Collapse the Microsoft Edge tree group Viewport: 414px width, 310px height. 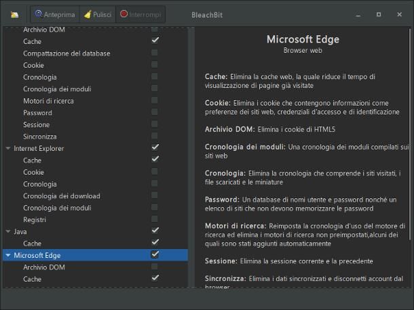8,255
